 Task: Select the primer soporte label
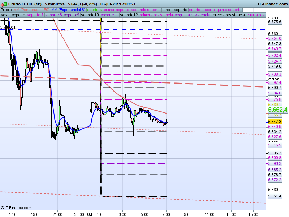116,10
